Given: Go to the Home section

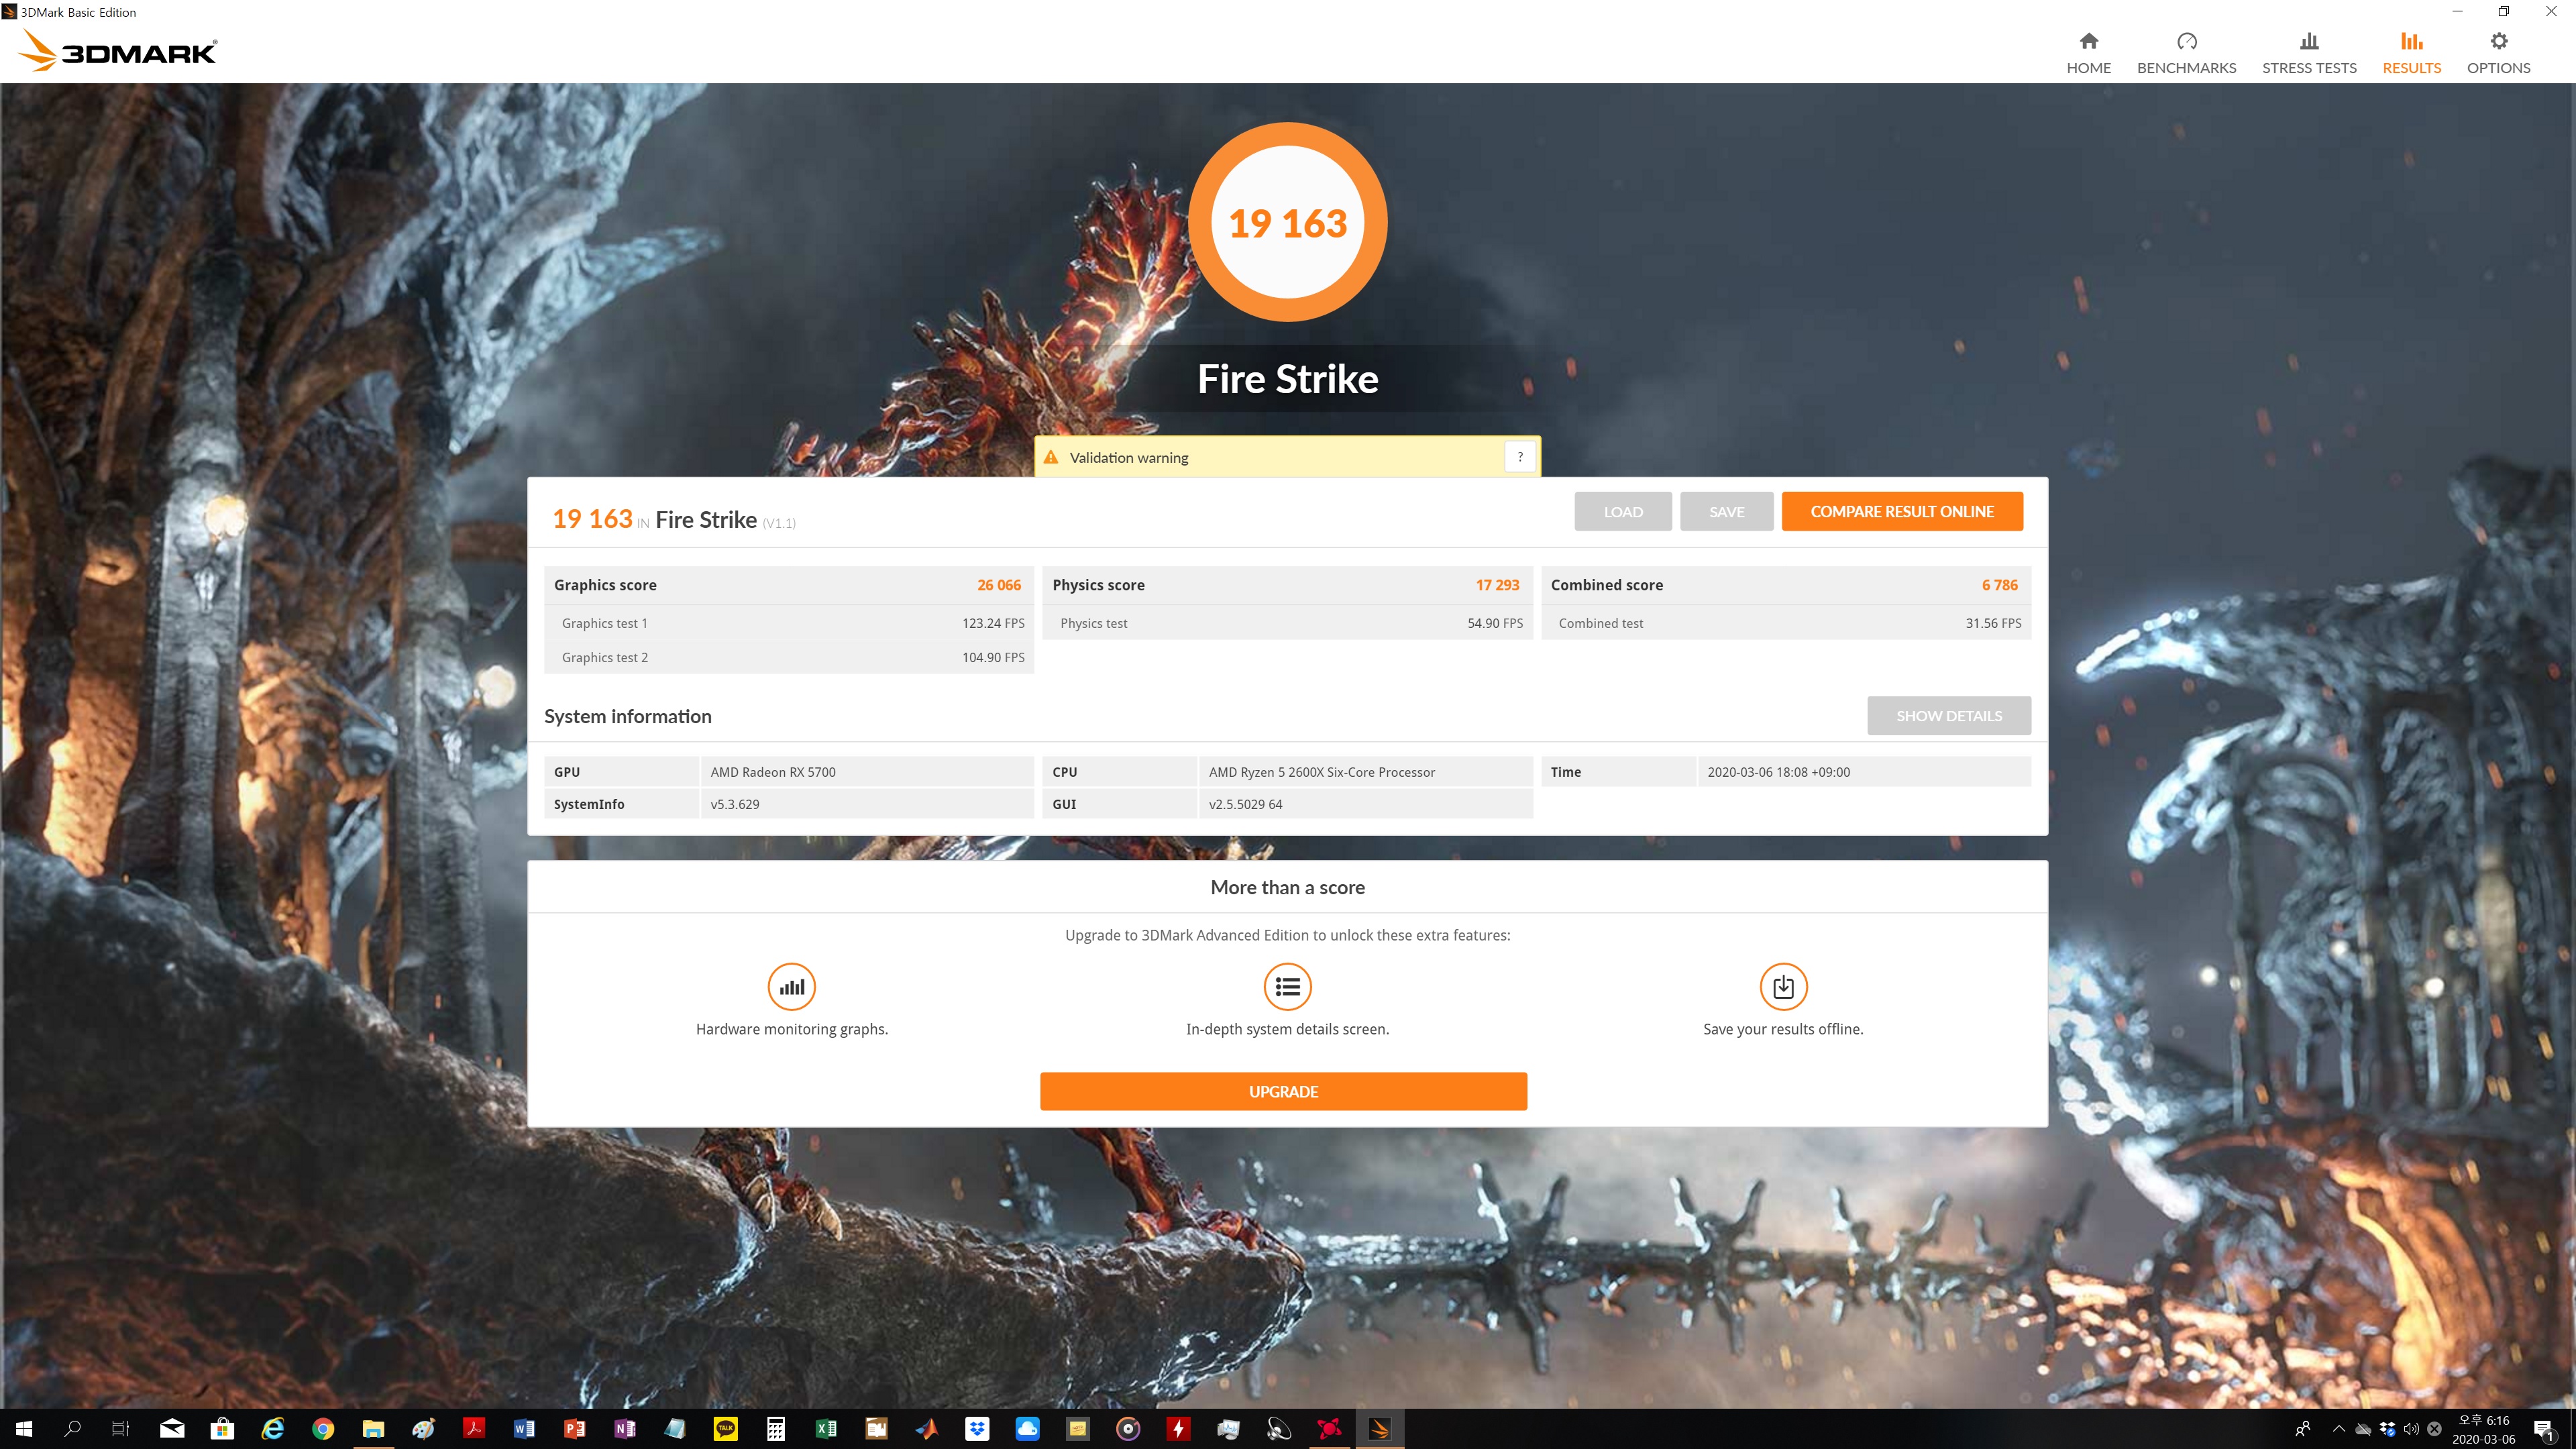Looking at the screenshot, I should click(2088, 52).
